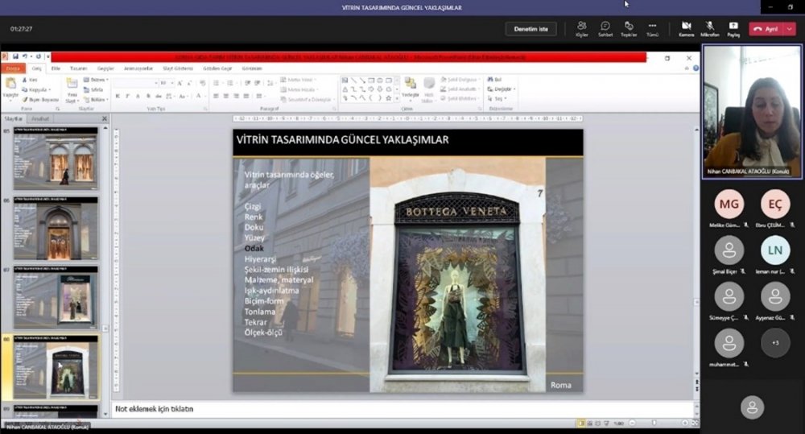Toggle strikethrough abc formatting
The width and height of the screenshot is (805, 434).
tap(158, 96)
